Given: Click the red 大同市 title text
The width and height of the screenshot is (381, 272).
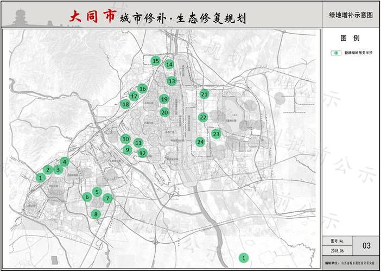Looking at the screenshot, I should [92, 17].
